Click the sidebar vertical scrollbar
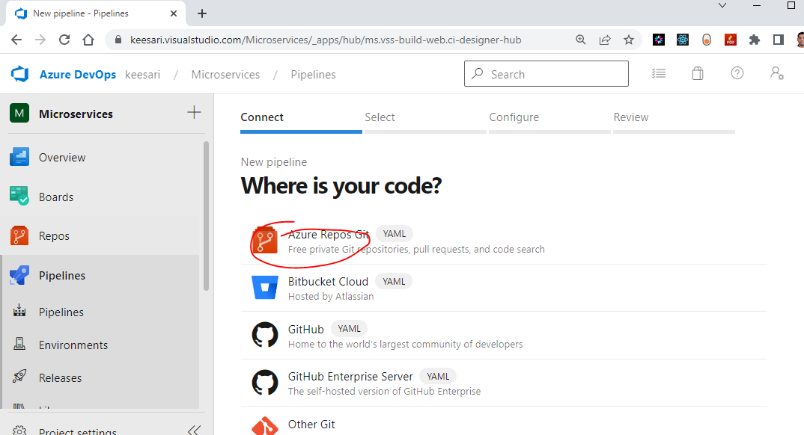The image size is (804, 435). [206, 216]
